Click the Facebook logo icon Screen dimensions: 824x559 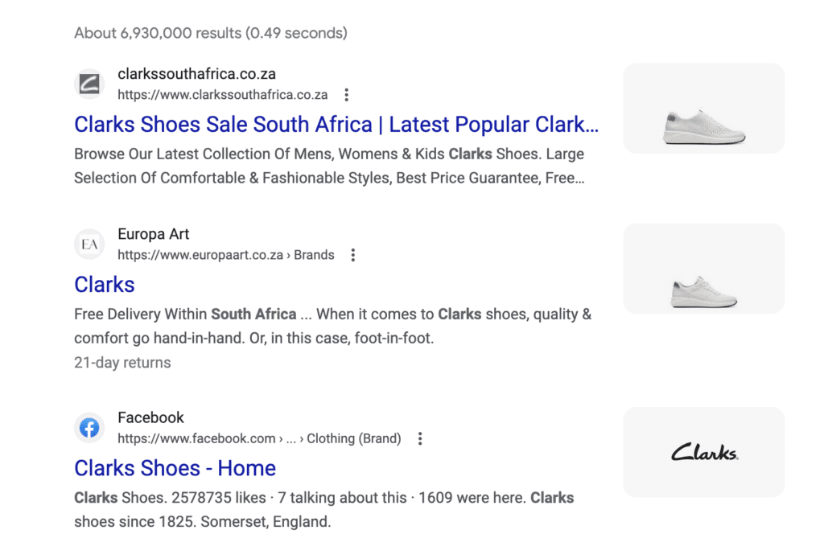[x=89, y=428]
